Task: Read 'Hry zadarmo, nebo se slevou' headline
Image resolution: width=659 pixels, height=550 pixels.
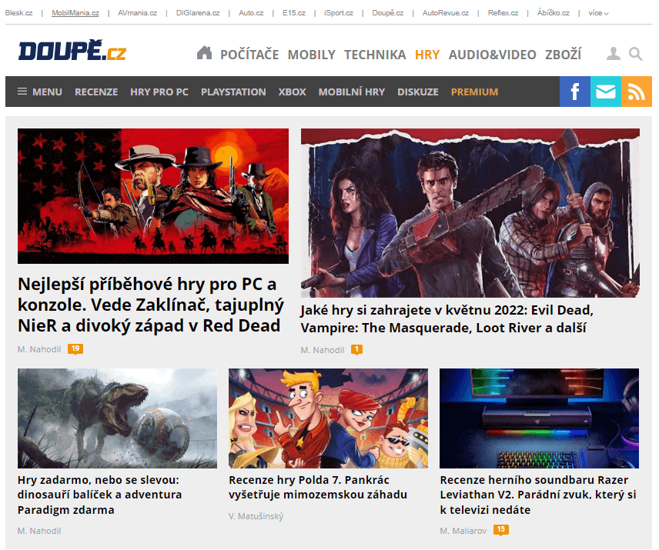Action: (99, 495)
